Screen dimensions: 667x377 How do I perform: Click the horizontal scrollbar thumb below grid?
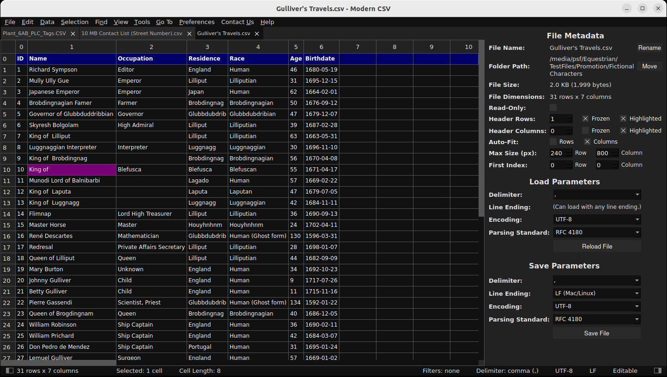pos(58,363)
